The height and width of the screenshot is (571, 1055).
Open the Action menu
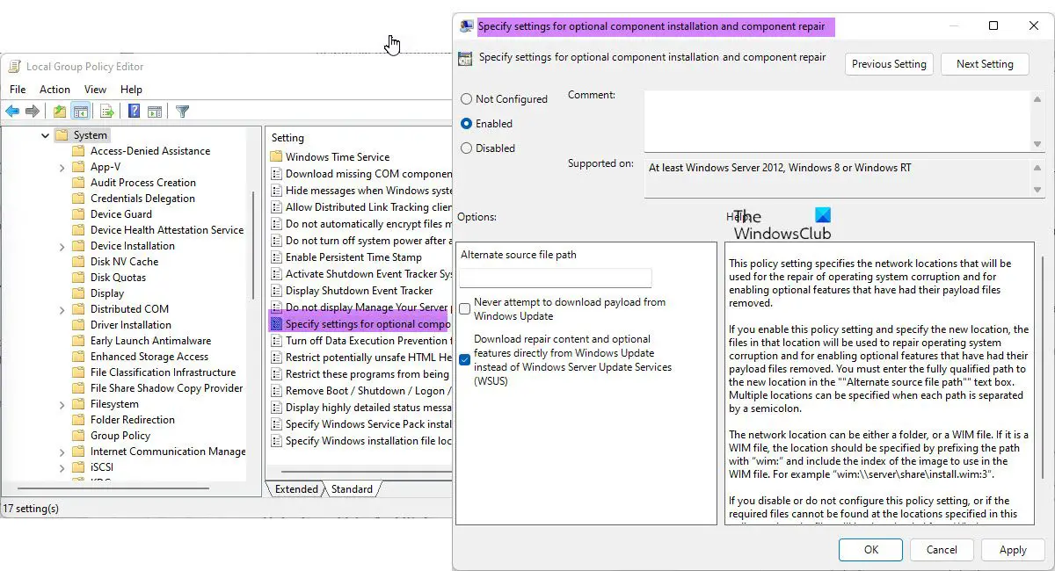coord(55,90)
